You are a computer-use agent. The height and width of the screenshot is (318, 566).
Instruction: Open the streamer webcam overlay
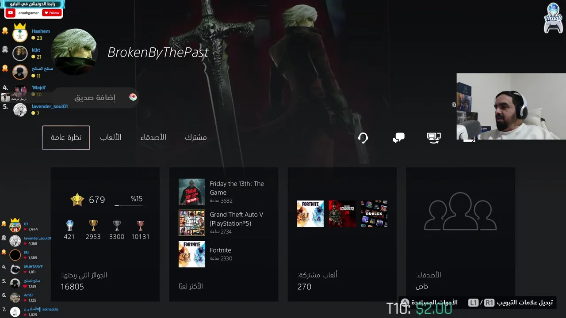[x=511, y=106]
